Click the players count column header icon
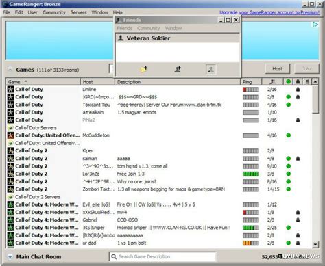 point(272,81)
